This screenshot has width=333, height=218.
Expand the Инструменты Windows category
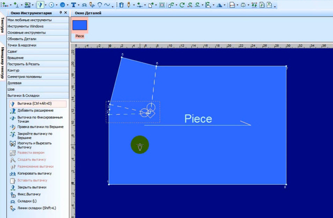coord(38,26)
